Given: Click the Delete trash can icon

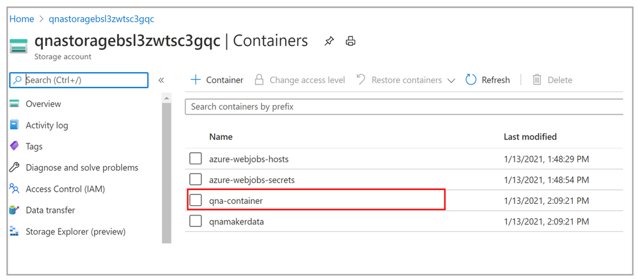Looking at the screenshot, I should [x=537, y=80].
